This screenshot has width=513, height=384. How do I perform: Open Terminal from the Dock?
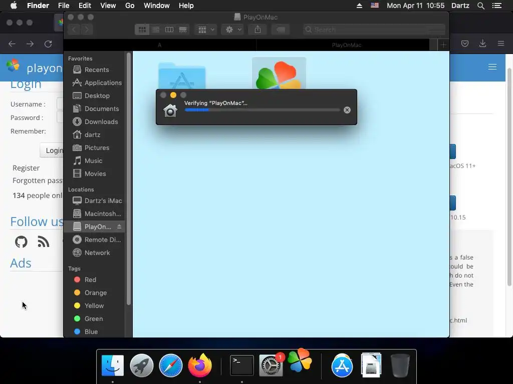click(242, 365)
